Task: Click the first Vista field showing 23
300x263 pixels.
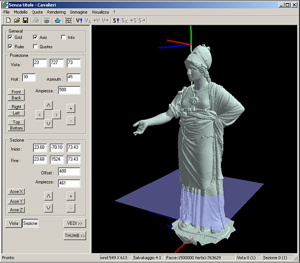Action: coord(40,63)
